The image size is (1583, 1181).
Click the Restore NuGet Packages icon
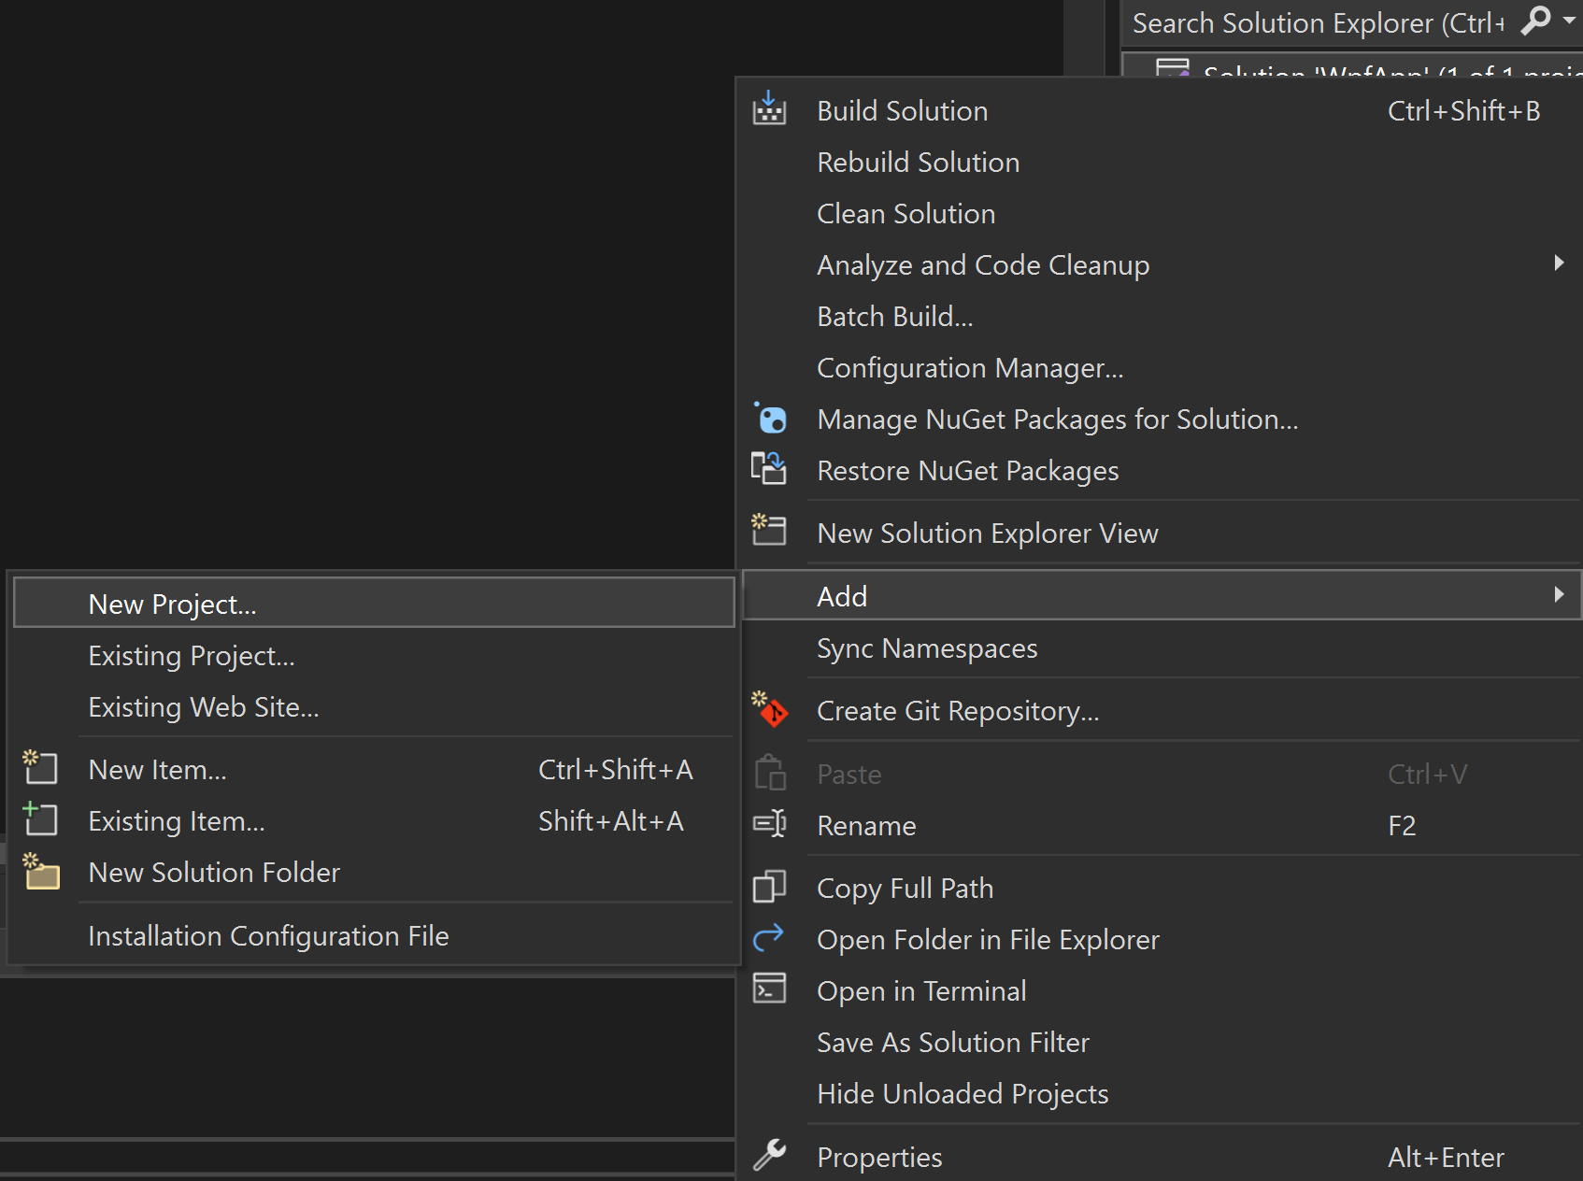point(769,468)
